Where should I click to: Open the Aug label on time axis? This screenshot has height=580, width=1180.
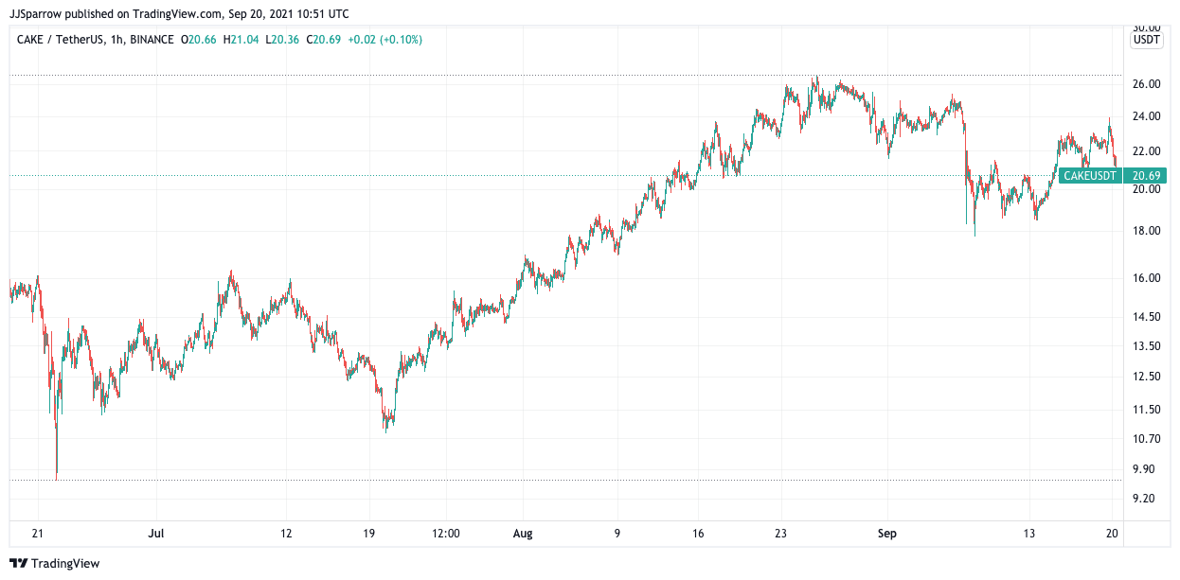point(523,533)
